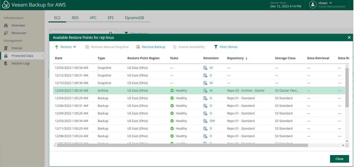The height and width of the screenshot is (167, 354).
Task: Click retention icon for 12/09/2023 backup
Action: tap(205, 113)
